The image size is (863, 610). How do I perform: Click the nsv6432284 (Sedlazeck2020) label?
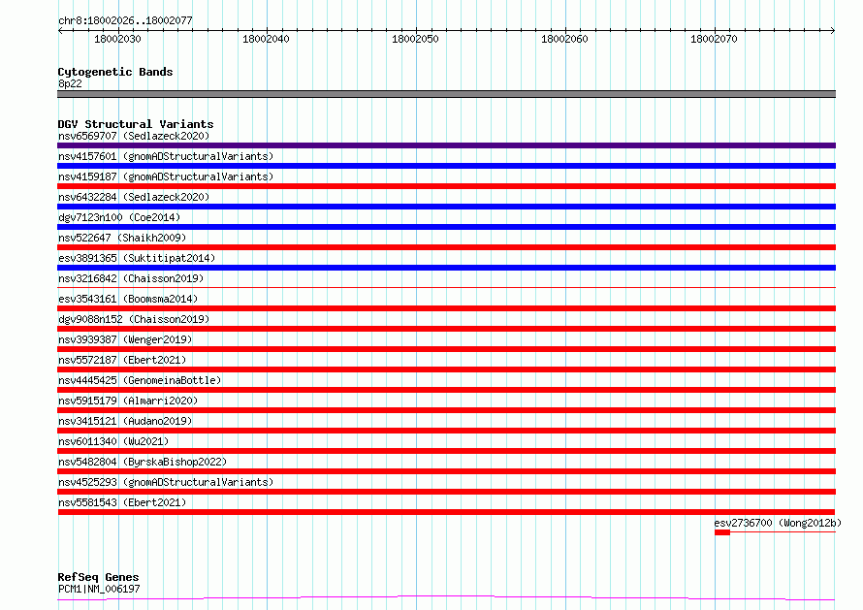(134, 197)
